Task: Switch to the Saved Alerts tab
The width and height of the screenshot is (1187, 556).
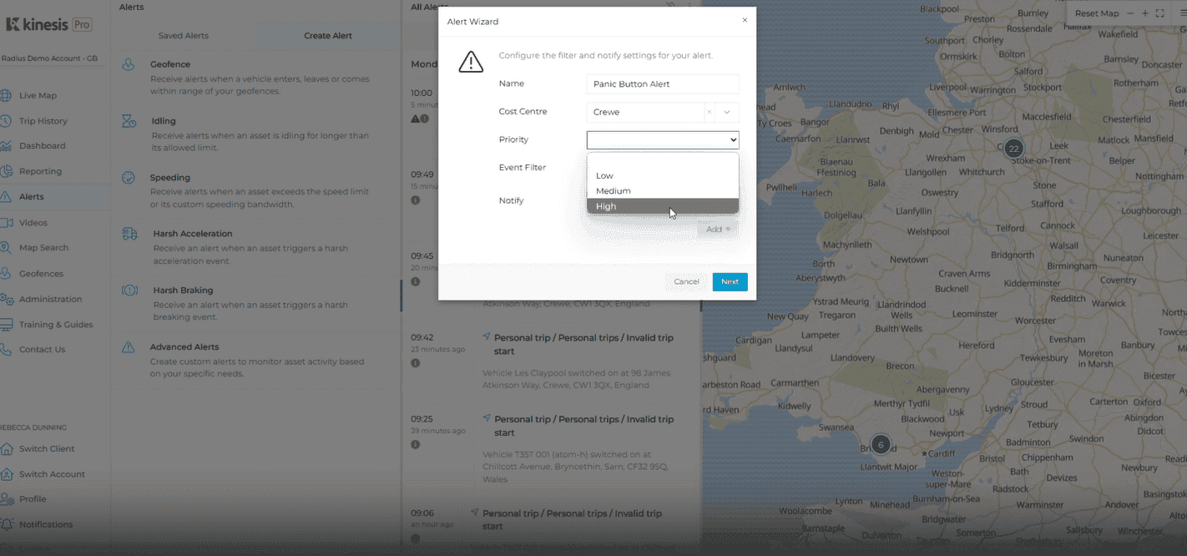Action: [x=184, y=36]
